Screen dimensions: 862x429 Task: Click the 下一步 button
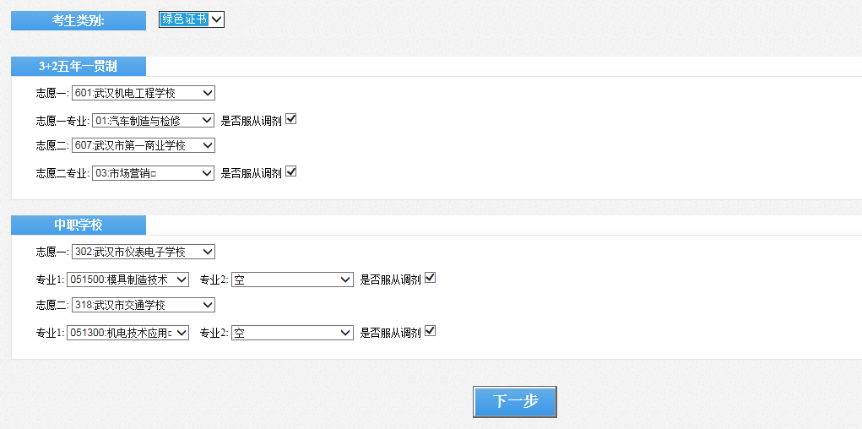coord(515,402)
